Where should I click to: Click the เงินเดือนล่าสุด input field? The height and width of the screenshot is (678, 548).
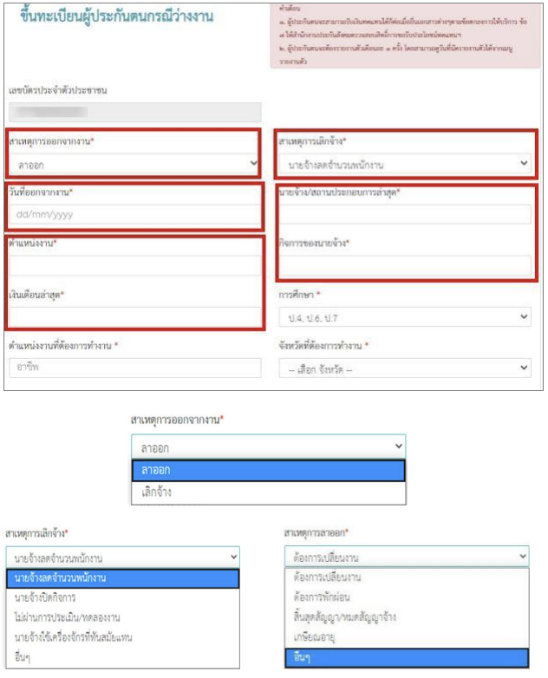click(x=135, y=316)
